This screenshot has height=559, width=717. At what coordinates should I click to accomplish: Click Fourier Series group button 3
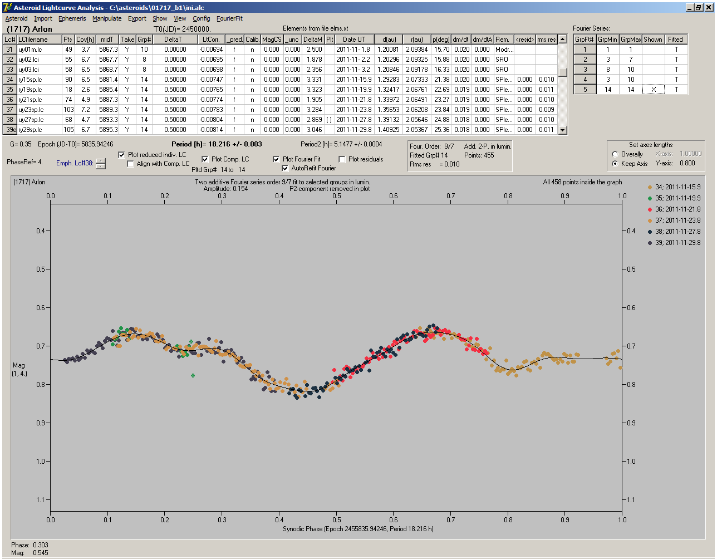[x=585, y=70]
